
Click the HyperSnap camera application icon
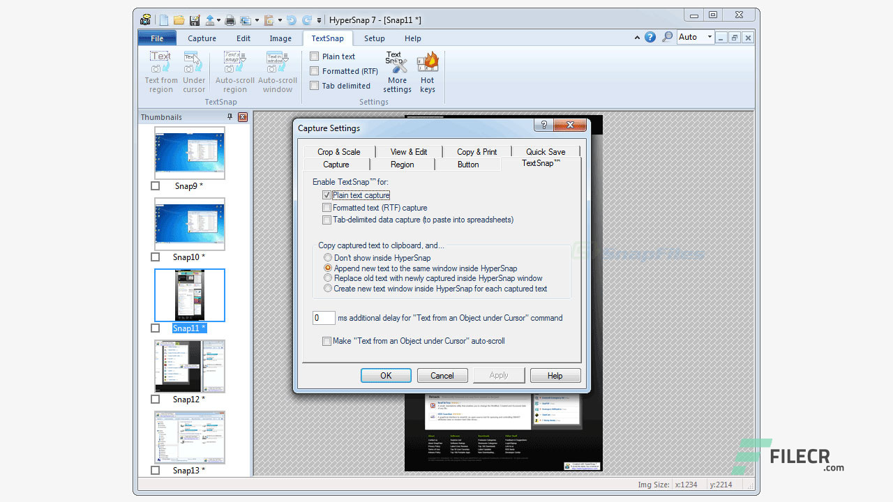point(145,20)
